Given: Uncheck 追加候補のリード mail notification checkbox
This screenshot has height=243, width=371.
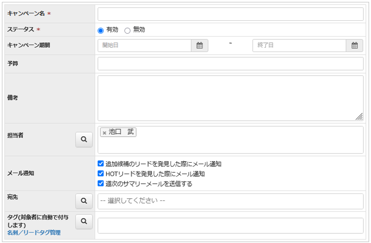Looking at the screenshot, I should 101,164.
